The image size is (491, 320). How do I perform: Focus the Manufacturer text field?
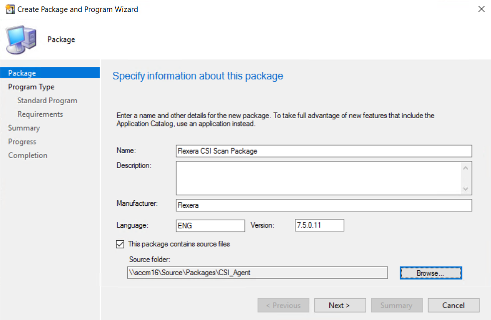pyautogui.click(x=324, y=205)
